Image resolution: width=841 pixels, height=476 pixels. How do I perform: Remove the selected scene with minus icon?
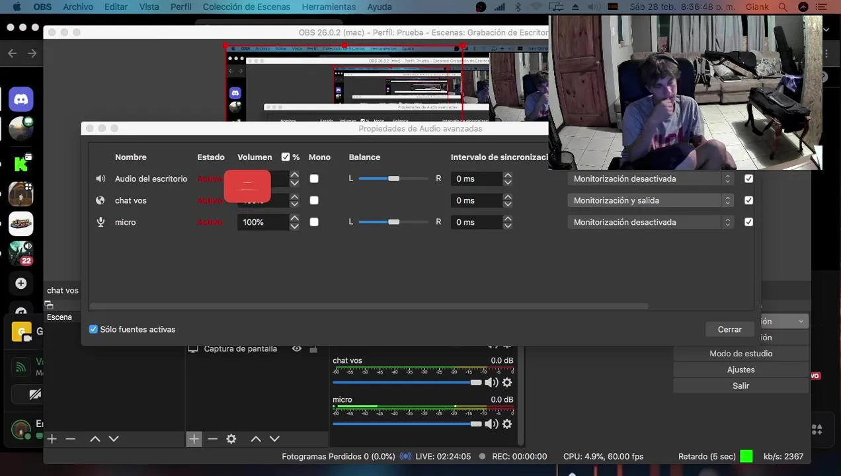pos(71,438)
